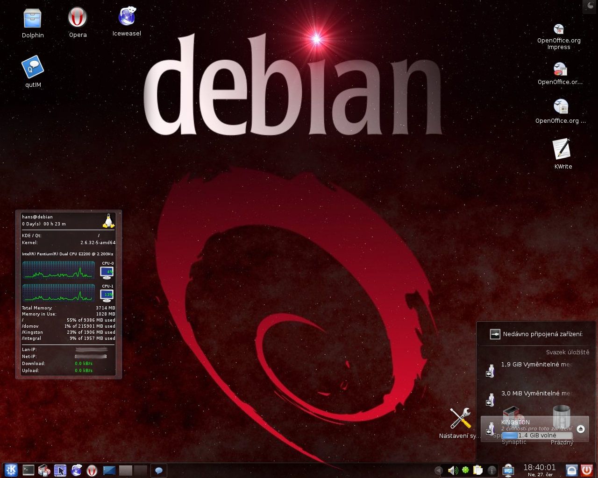Click the 'Svazek úložiště' label

[568, 352]
